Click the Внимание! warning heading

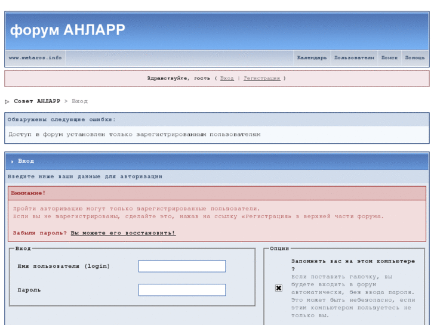click(28, 193)
